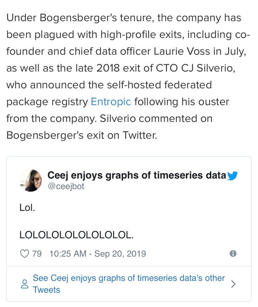Like the tweet with the heart icon
The width and height of the screenshot is (258, 307).
pos(24,254)
